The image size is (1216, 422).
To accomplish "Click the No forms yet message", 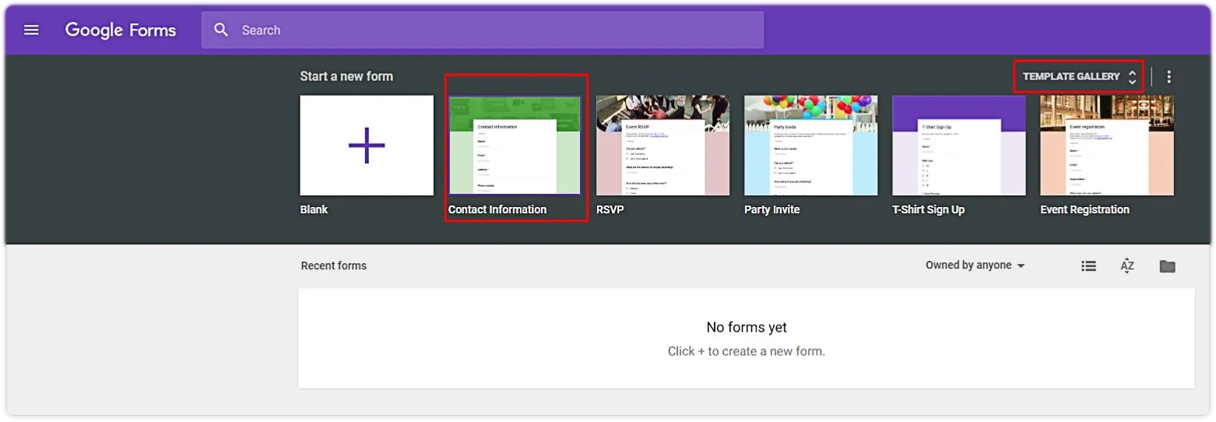I will [747, 328].
